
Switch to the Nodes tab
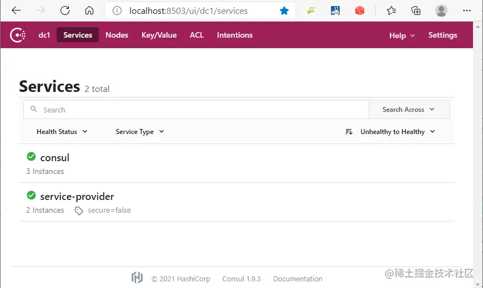pyautogui.click(x=117, y=35)
